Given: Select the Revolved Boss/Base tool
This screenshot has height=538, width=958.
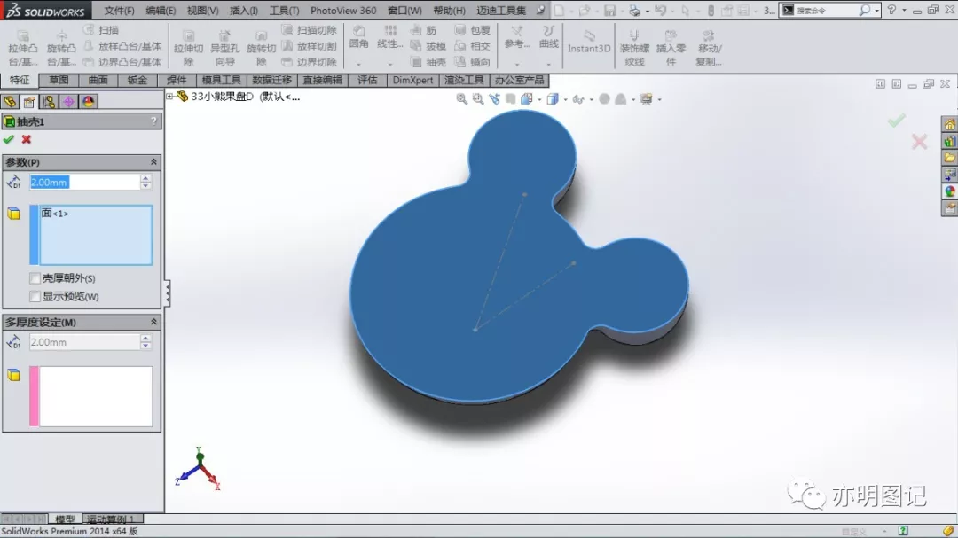Looking at the screenshot, I should coord(61,48).
